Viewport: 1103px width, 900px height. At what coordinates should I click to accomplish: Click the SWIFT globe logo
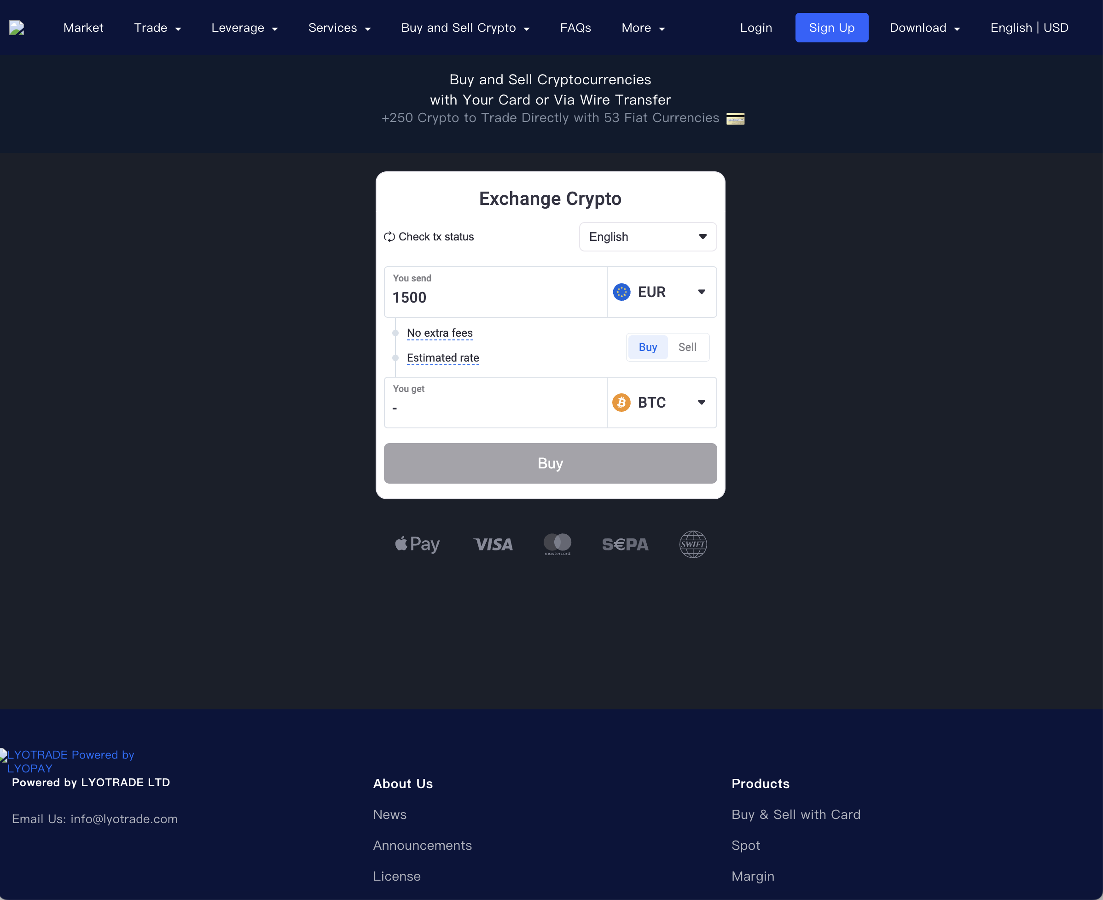click(693, 544)
